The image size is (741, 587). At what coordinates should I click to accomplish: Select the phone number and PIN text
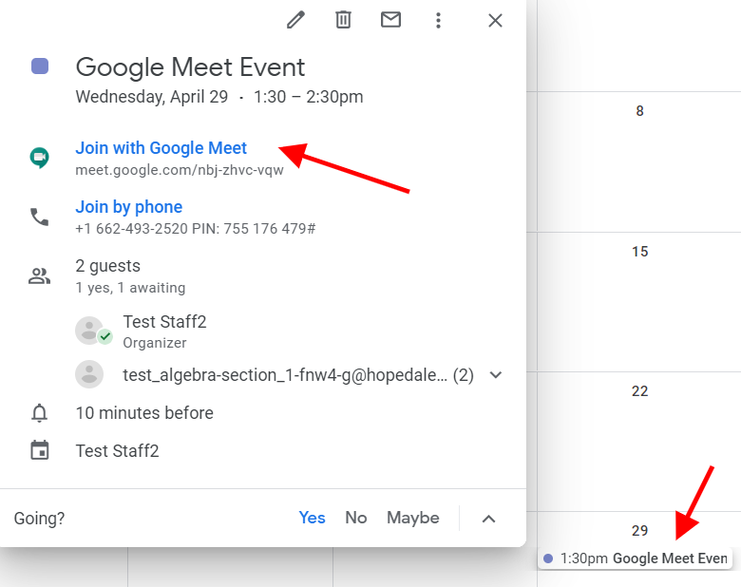tap(196, 229)
